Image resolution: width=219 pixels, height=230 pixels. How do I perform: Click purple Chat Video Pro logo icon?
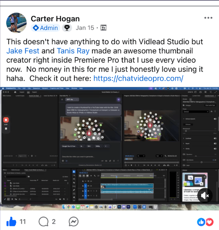119,100
